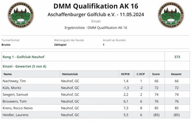192x121 pixels.
Task: Click the DMM Qualifikation AK 16 title
Action: point(96,6)
